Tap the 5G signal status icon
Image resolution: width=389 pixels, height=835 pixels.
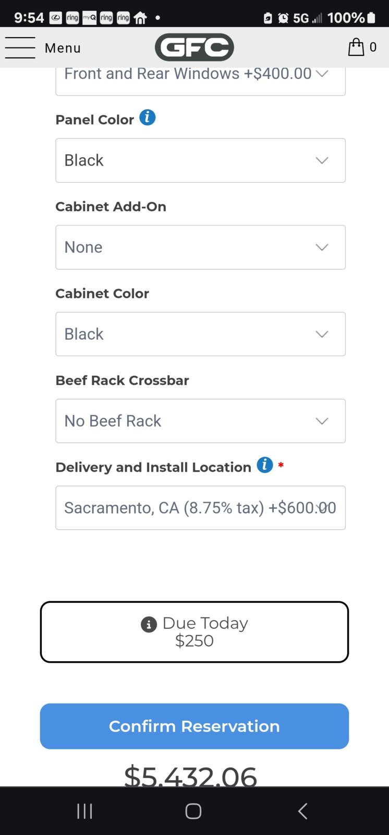pos(301,18)
